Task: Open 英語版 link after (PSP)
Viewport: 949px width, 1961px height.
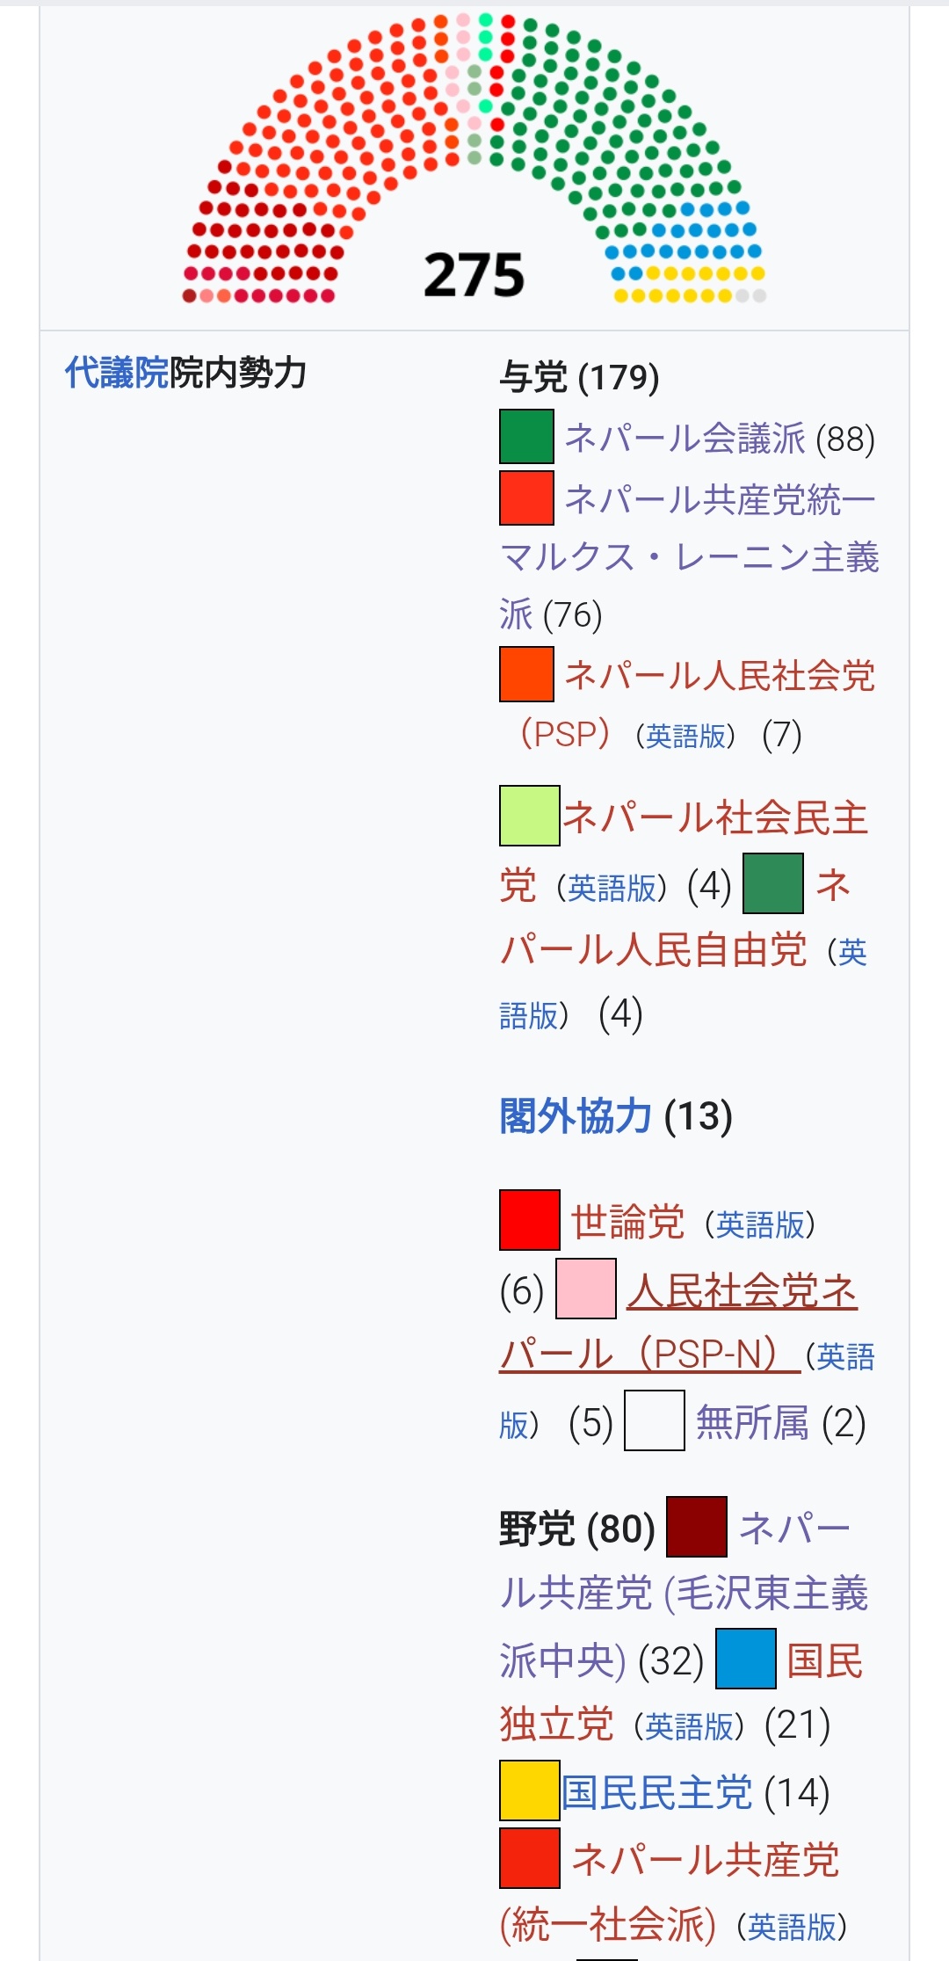Action: click(x=685, y=735)
